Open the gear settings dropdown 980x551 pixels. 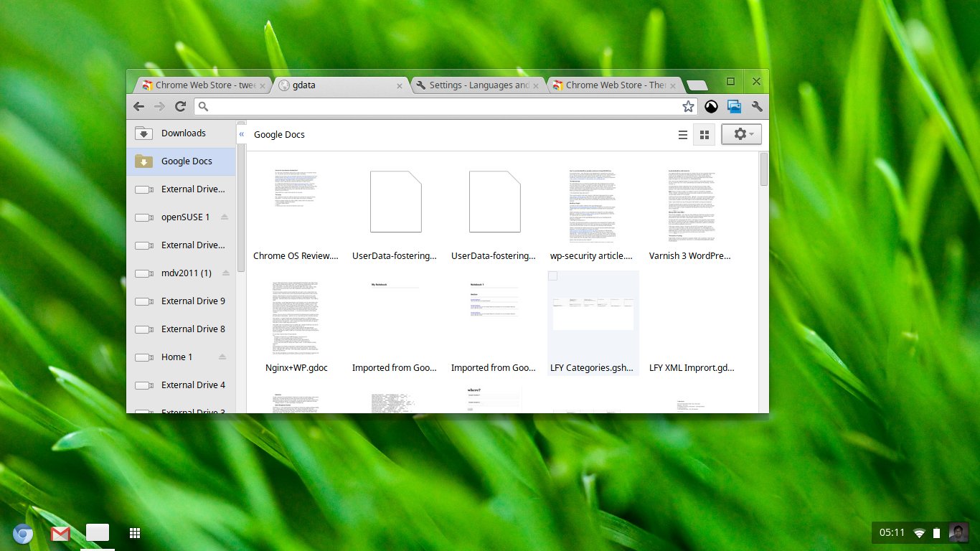point(742,134)
